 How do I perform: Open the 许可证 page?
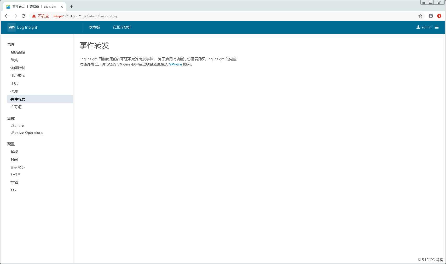tap(16, 107)
